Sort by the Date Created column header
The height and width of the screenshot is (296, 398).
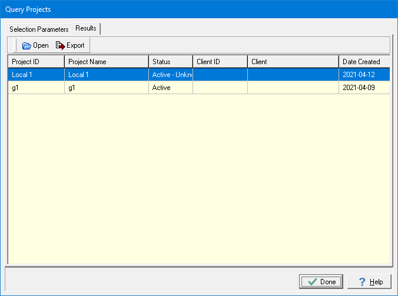pyautogui.click(x=364, y=62)
